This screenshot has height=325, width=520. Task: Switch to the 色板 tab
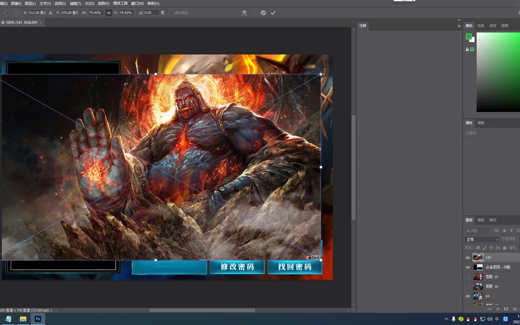point(481,26)
